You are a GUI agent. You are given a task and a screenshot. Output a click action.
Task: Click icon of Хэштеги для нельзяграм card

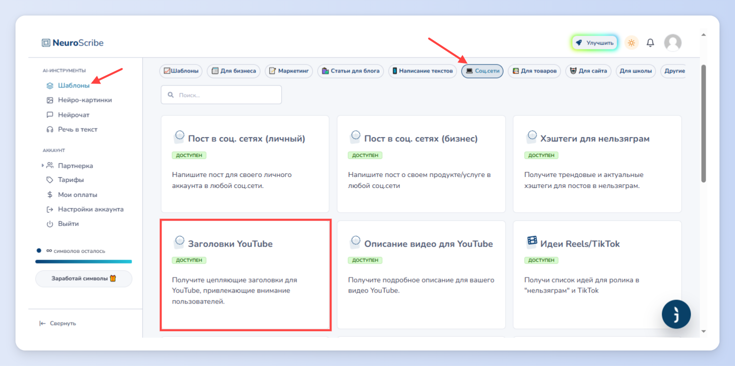(531, 137)
